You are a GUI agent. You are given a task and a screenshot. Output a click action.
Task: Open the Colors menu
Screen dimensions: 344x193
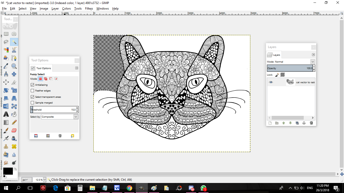tap(66, 9)
